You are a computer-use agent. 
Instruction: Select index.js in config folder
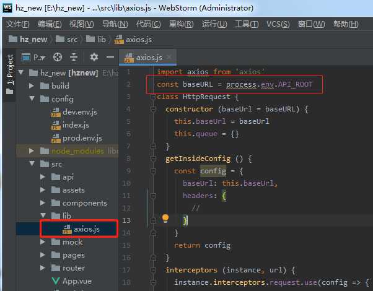[70, 125]
